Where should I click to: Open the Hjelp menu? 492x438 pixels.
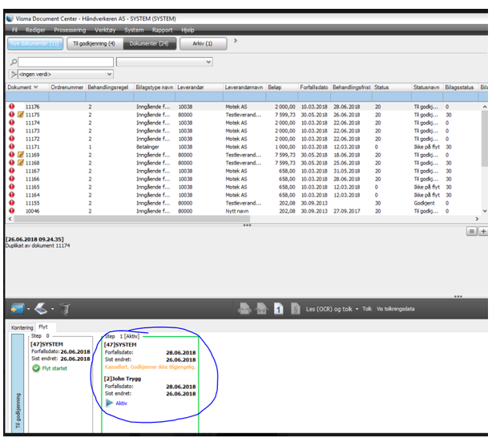point(188,30)
